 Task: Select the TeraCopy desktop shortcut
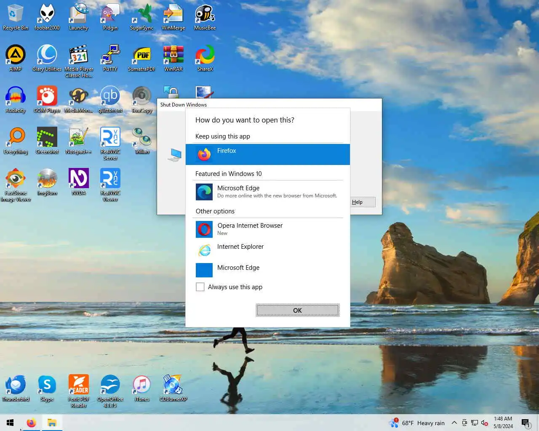coord(141,99)
